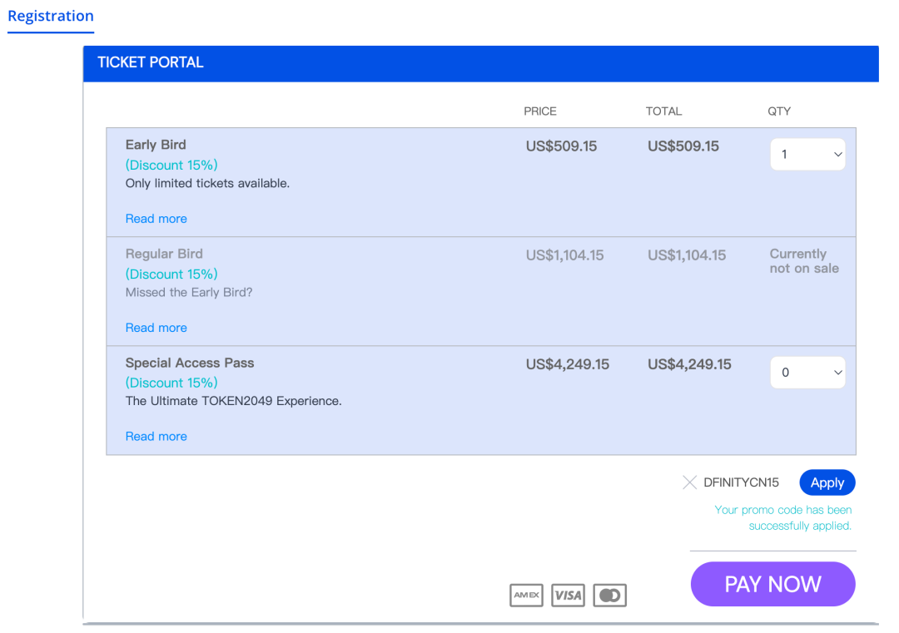
Task: Click Currently not on sale text
Action: [x=804, y=261]
